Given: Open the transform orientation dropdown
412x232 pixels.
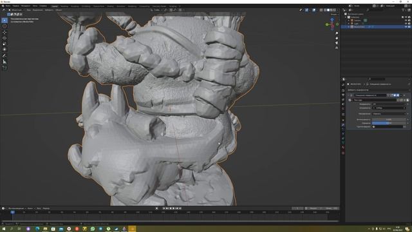Looking at the screenshot, I should [x=157, y=10].
